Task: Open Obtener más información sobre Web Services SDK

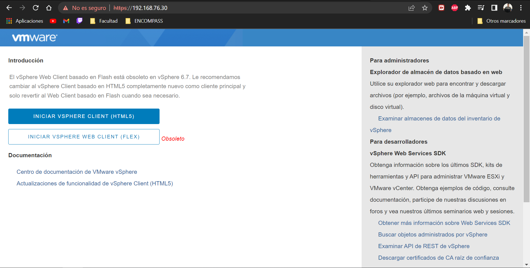Action: coord(444,223)
